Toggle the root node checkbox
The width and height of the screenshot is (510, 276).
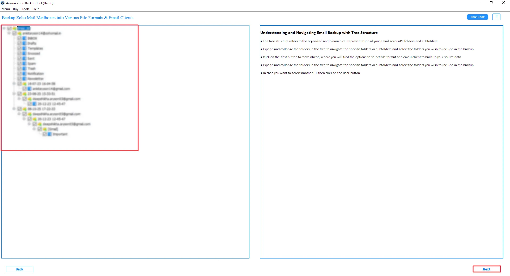[x=10, y=28]
